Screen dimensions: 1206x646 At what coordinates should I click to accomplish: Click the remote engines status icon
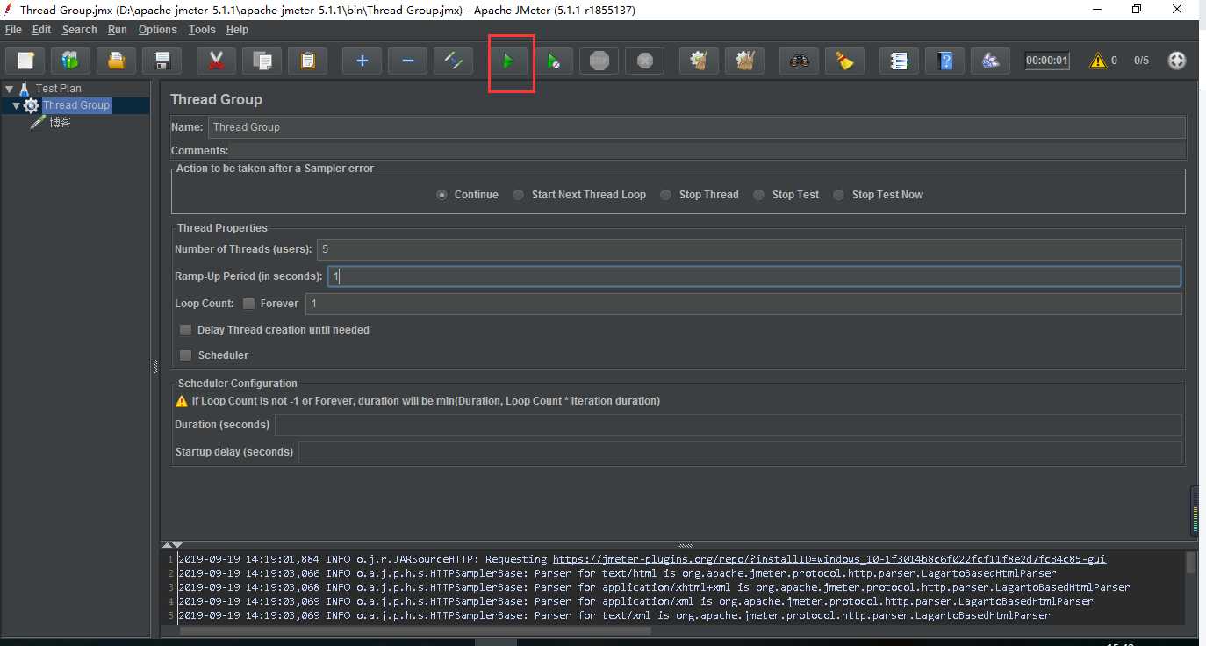click(x=1177, y=61)
